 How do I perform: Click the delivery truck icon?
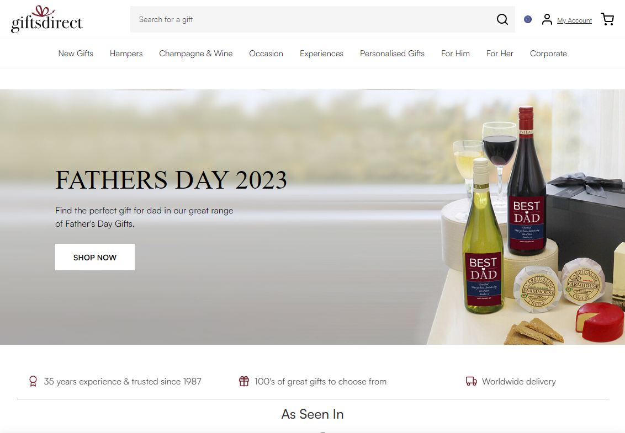point(471,381)
